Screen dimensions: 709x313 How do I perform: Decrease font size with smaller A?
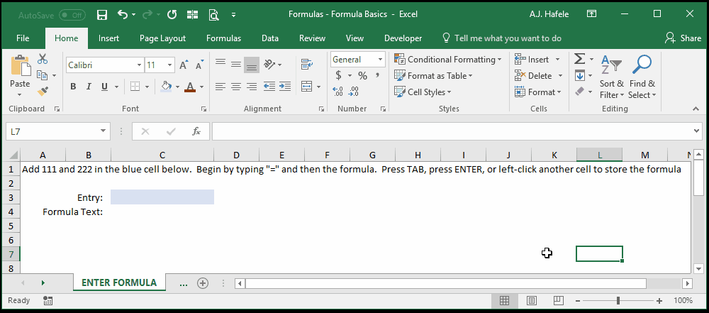point(199,65)
